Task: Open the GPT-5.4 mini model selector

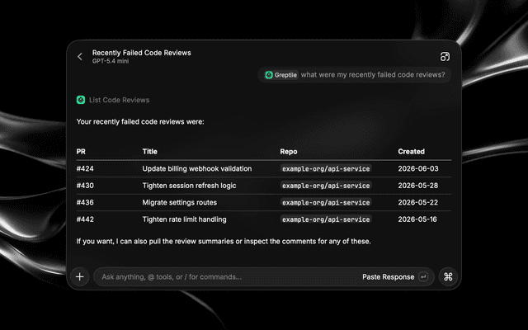Action: [x=111, y=61]
